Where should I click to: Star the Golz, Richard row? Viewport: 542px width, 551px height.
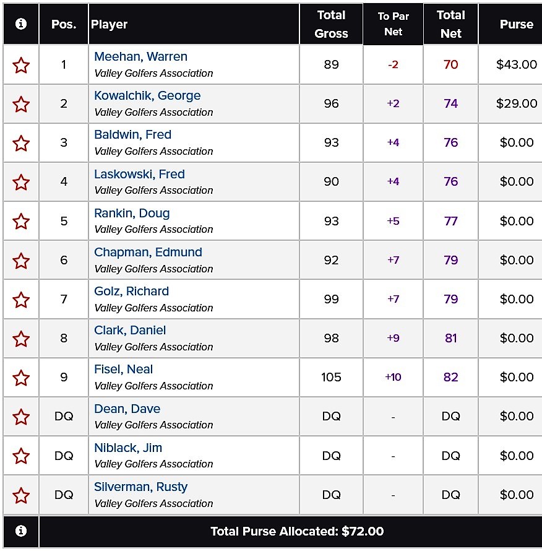click(x=21, y=300)
